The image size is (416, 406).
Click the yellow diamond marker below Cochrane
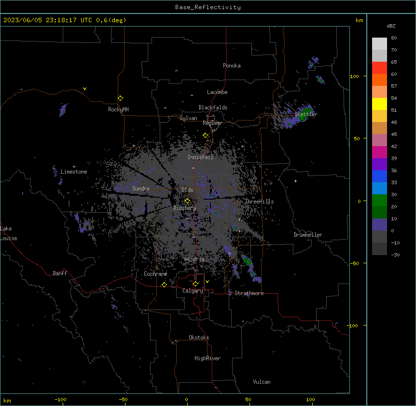[164, 284]
